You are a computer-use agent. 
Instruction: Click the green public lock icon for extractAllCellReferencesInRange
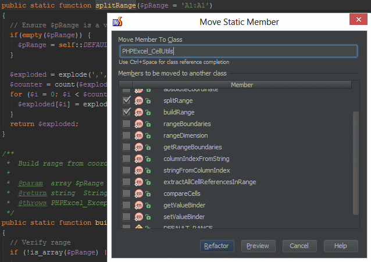coord(148,182)
